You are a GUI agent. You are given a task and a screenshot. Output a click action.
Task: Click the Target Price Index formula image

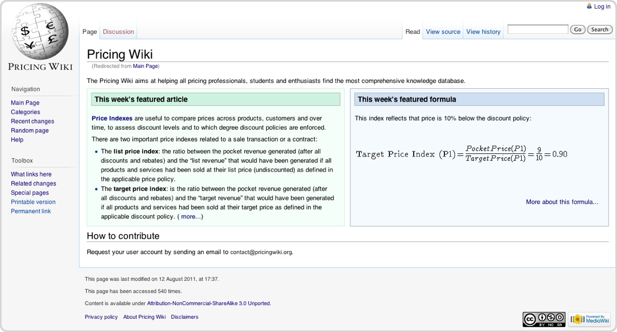point(462,153)
